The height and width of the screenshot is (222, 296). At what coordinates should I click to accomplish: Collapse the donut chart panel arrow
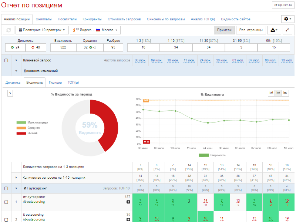pyautogui.click(x=10, y=94)
